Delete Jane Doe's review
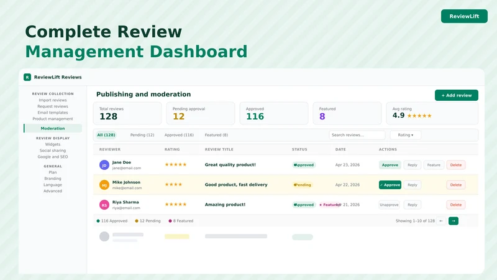Screen dimensions: 497x280 (x=456, y=165)
